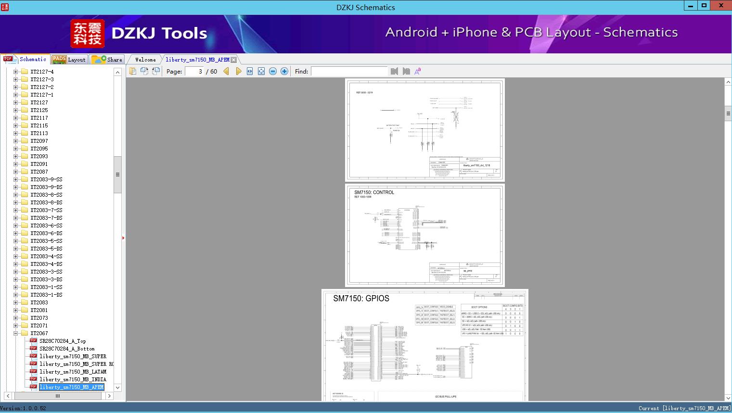Select the XT2083-6-SS folder icon
The width and height of the screenshot is (732, 413).
point(25,225)
